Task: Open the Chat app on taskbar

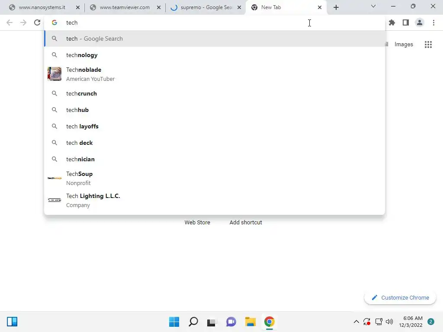Action: click(231, 322)
